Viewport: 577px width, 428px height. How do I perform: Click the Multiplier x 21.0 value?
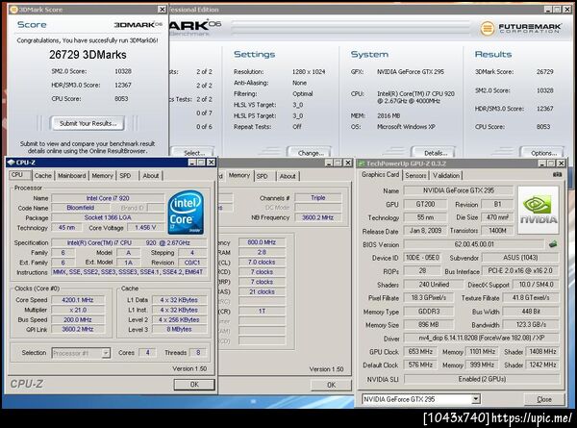click(x=78, y=310)
